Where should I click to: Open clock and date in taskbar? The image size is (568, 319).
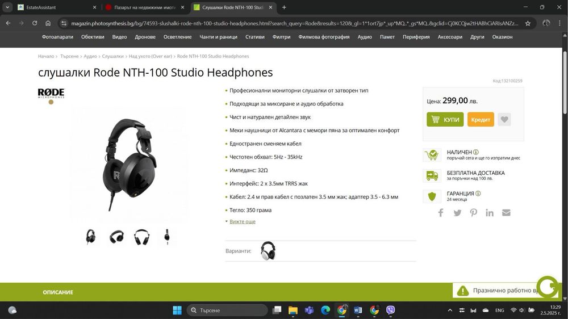[x=551, y=310]
